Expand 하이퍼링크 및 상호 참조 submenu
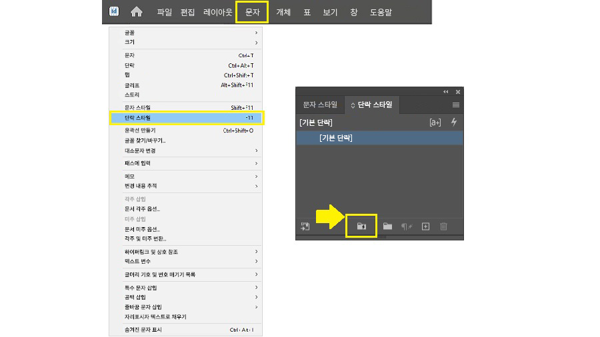The image size is (600, 337). click(185, 252)
